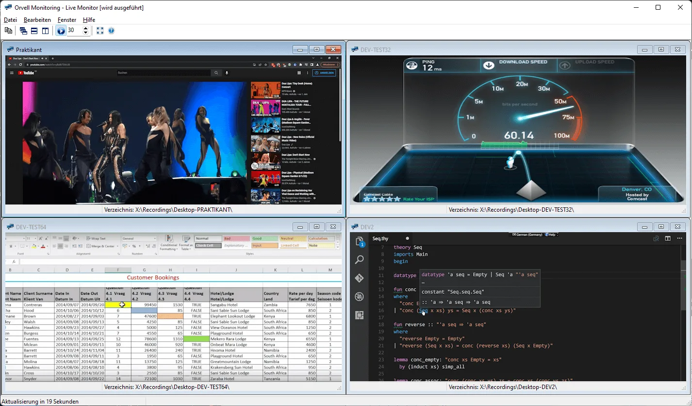Click the ANMELDEN button on YouTube
This screenshot has width=692, height=406.
point(324,73)
